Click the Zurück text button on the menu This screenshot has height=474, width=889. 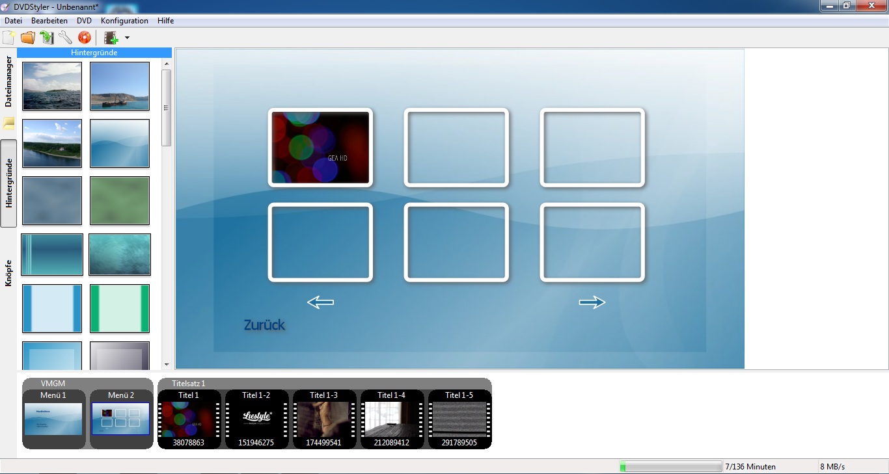264,325
